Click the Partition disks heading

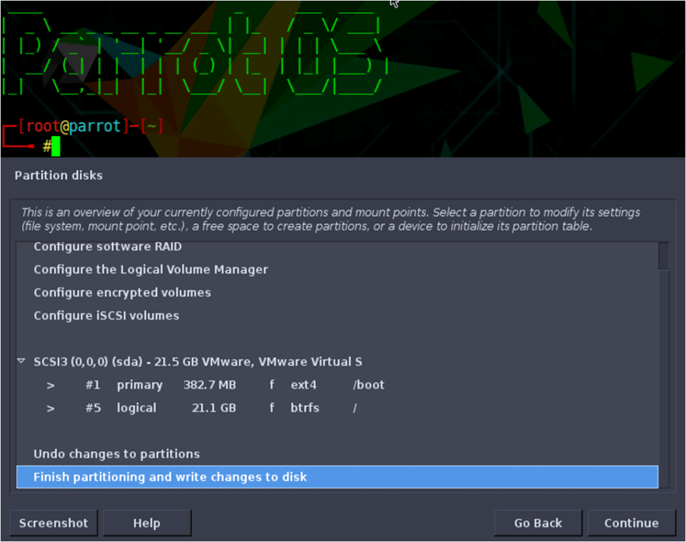coord(59,176)
